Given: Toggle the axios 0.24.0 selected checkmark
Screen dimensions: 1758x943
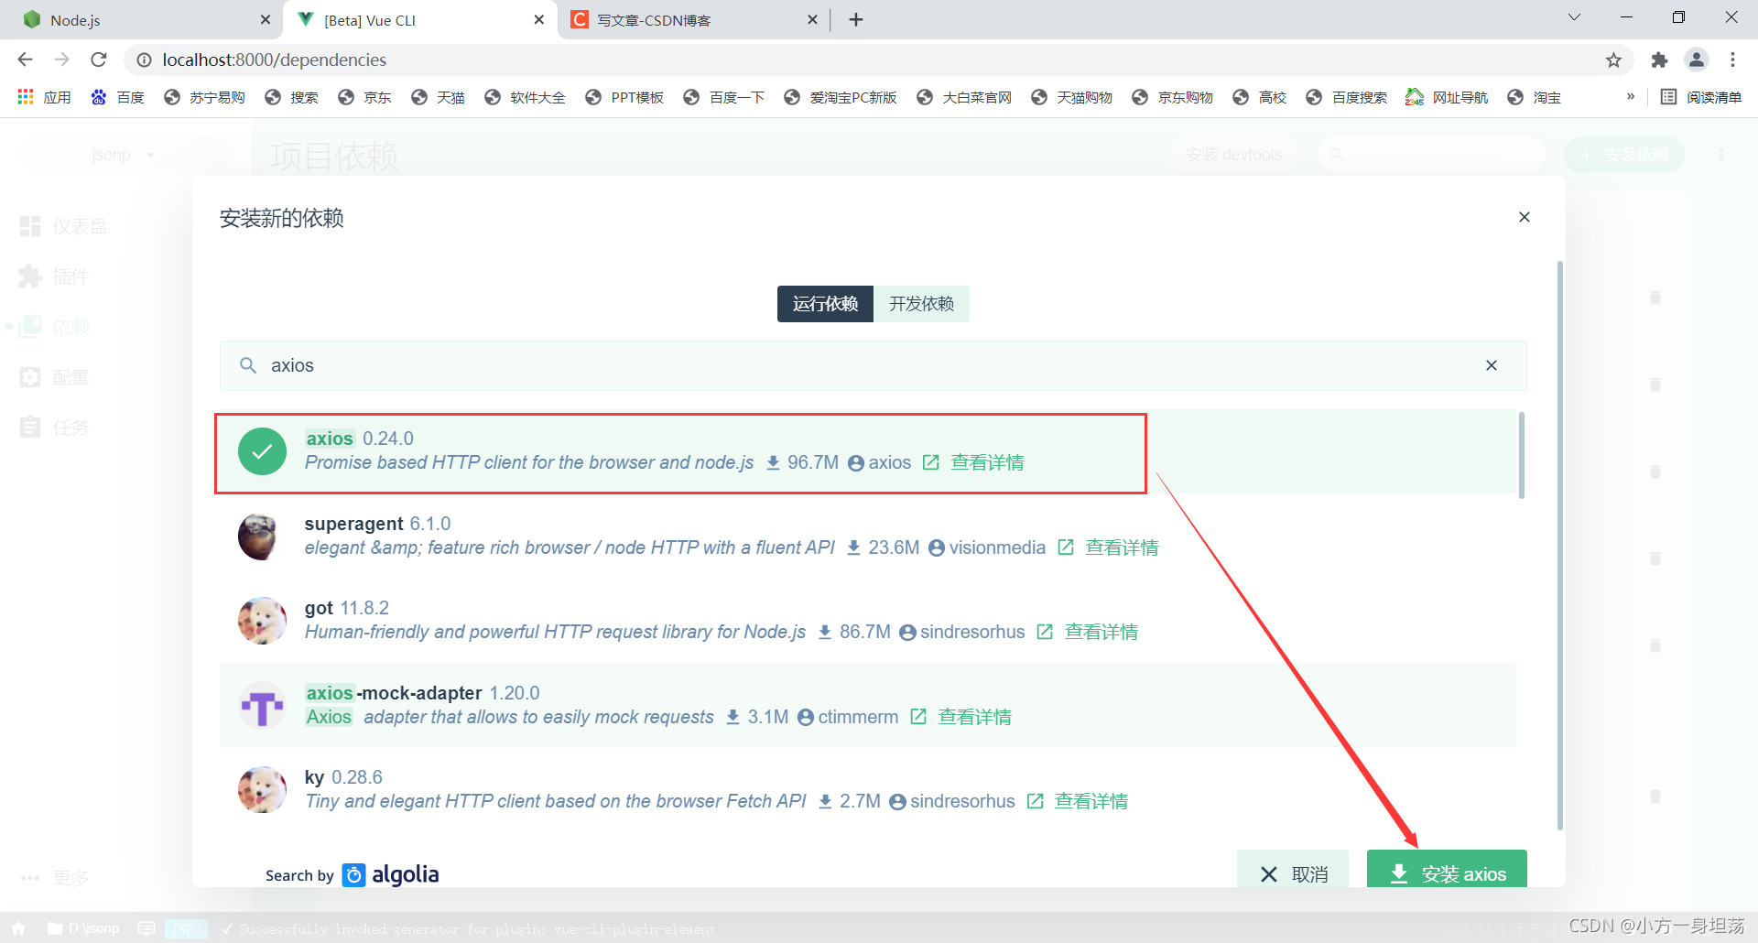Looking at the screenshot, I should [262, 451].
